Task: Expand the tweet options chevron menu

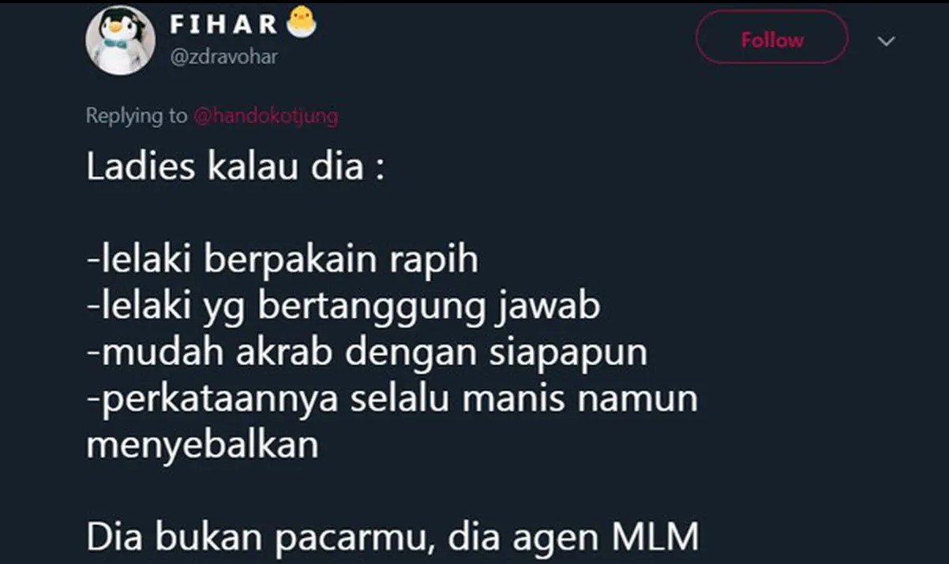Action: point(887,41)
